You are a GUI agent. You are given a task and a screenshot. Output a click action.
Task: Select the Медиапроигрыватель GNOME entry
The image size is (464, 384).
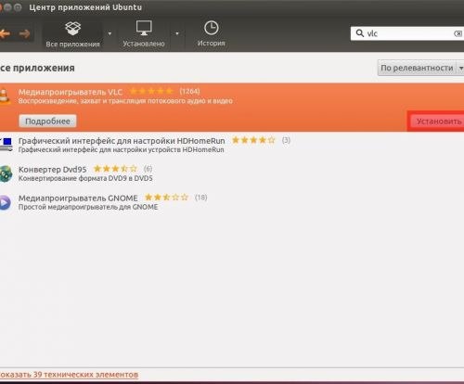[232, 202]
